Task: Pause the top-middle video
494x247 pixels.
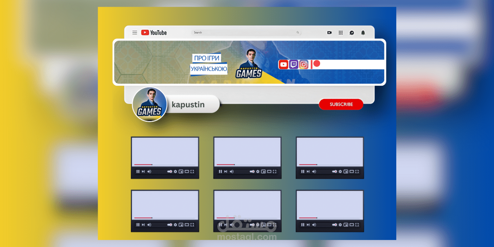Action: pos(220,171)
